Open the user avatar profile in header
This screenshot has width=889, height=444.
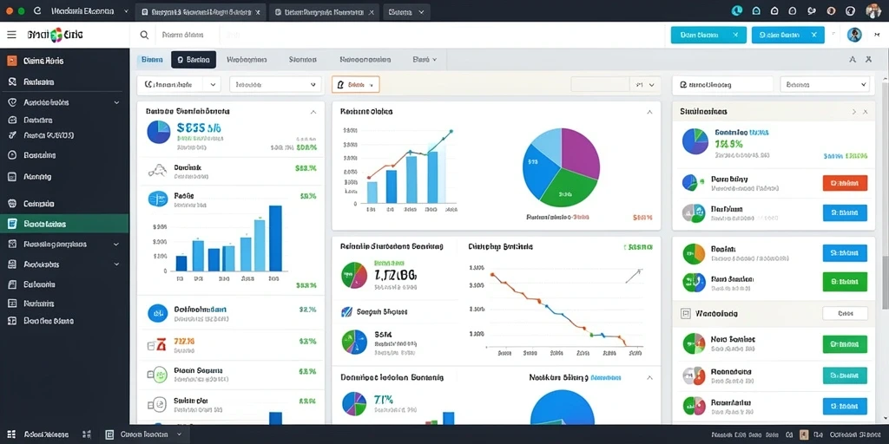(854, 35)
